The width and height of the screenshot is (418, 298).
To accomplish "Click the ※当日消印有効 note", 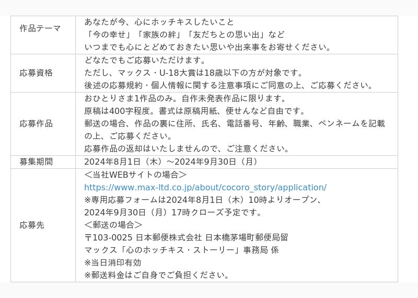I will coord(112,262).
